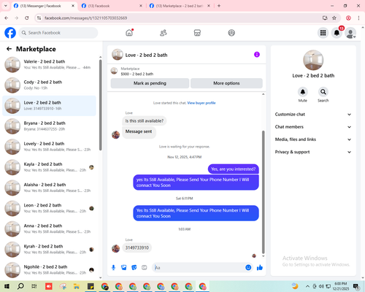Open File Explorer from the taskbar
The height and width of the screenshot is (292, 365).
(77, 286)
